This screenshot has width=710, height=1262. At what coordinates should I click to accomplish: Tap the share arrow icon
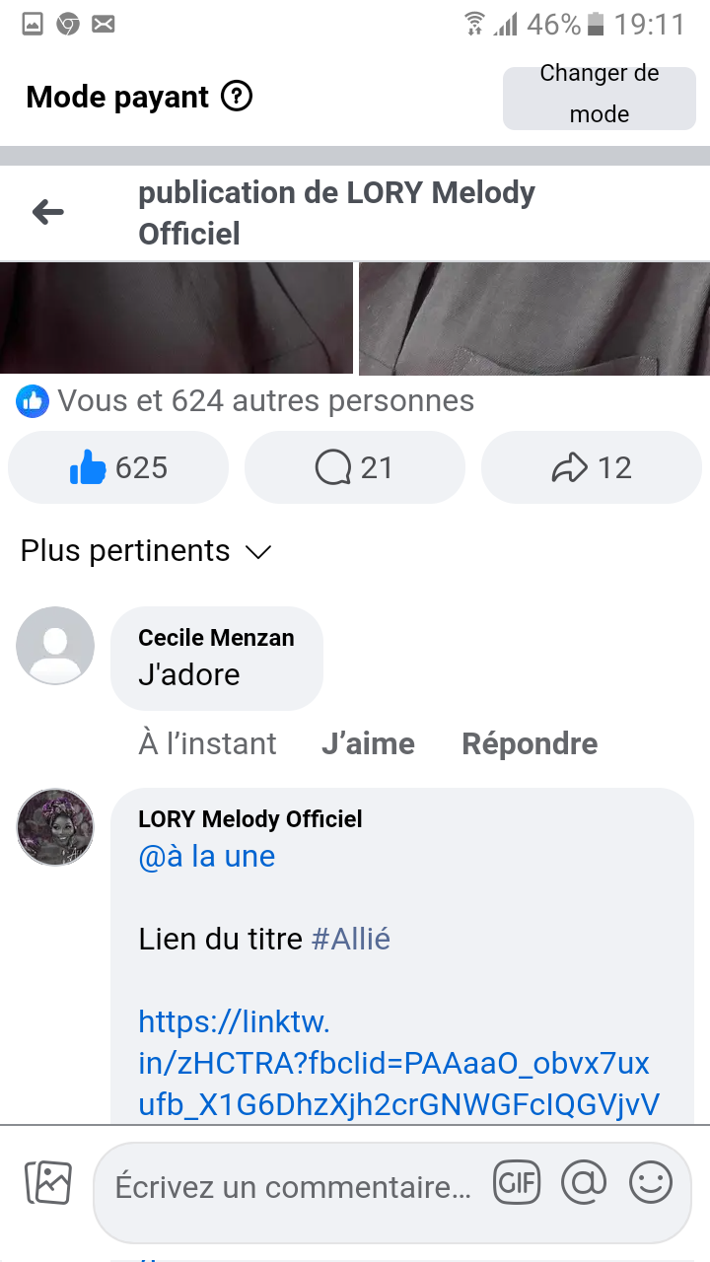pos(591,467)
